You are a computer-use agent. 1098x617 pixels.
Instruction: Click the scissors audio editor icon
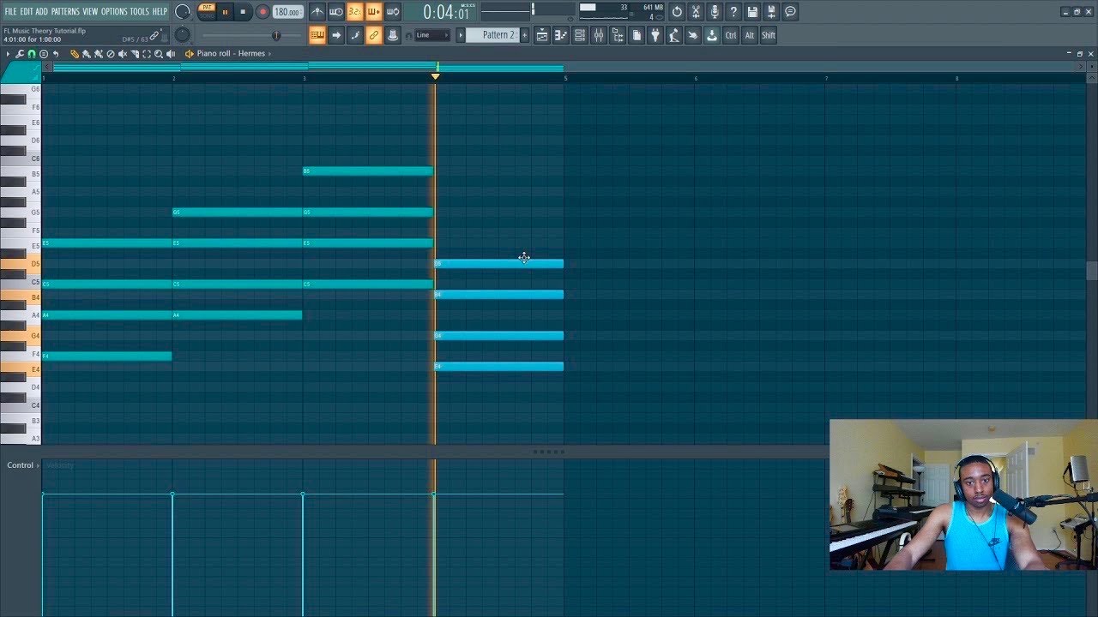696,12
